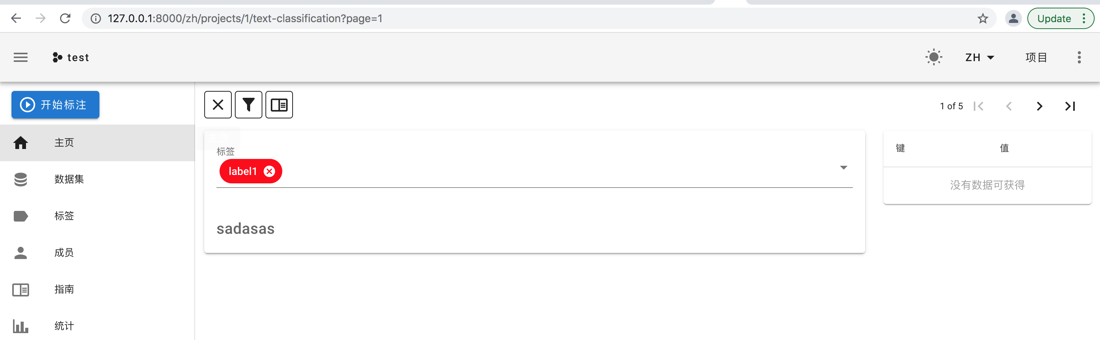This screenshot has height=340, width=1100.
Task: Remove the label1 annotation chip
Action: tap(269, 171)
